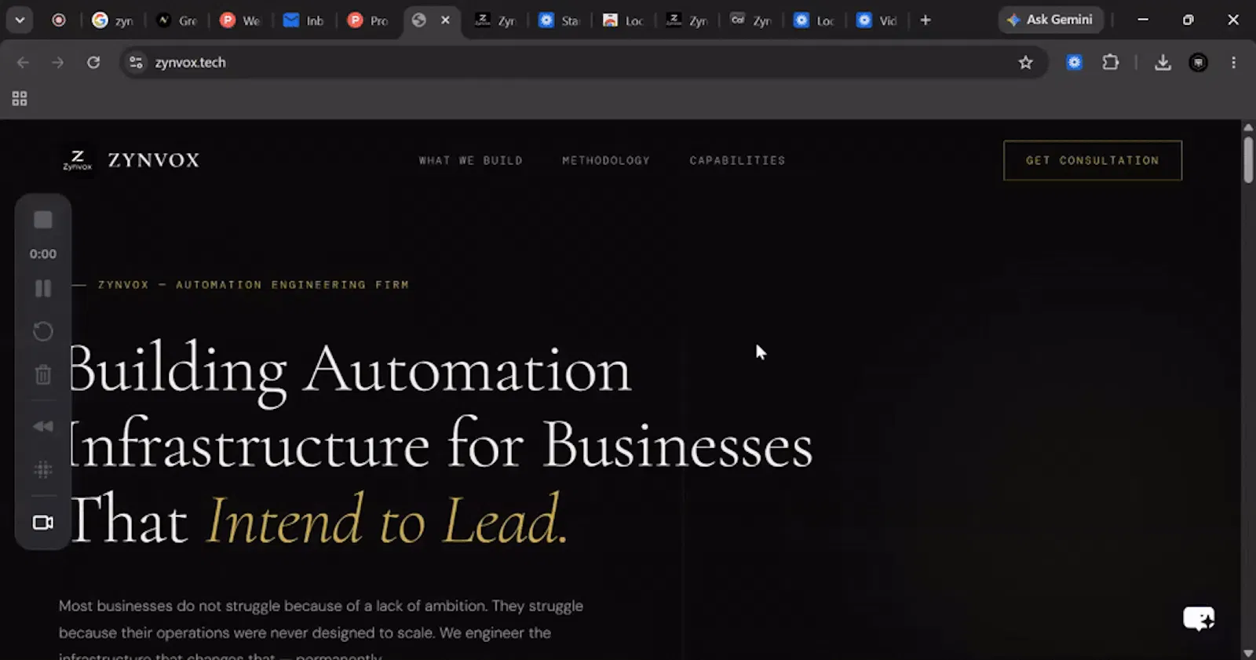View site information icon in address bar

136,63
